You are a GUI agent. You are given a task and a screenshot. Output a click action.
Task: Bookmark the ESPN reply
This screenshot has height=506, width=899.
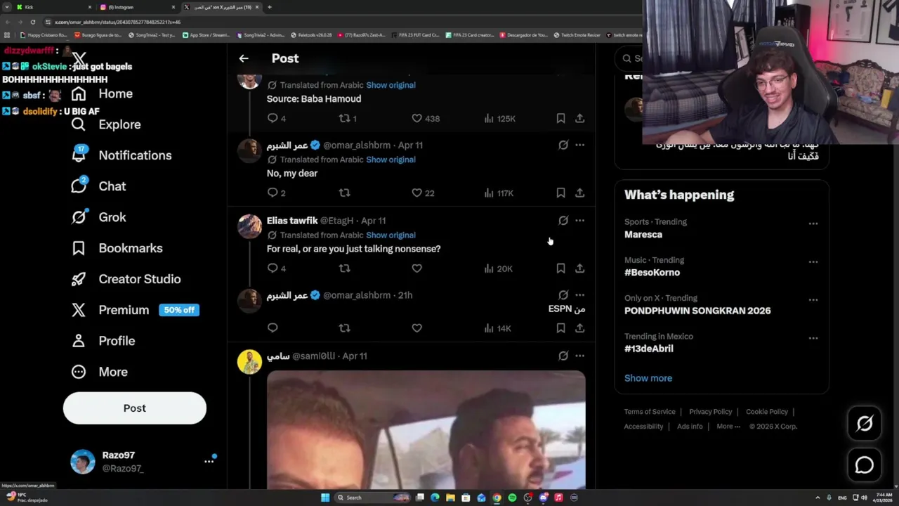pyautogui.click(x=560, y=328)
